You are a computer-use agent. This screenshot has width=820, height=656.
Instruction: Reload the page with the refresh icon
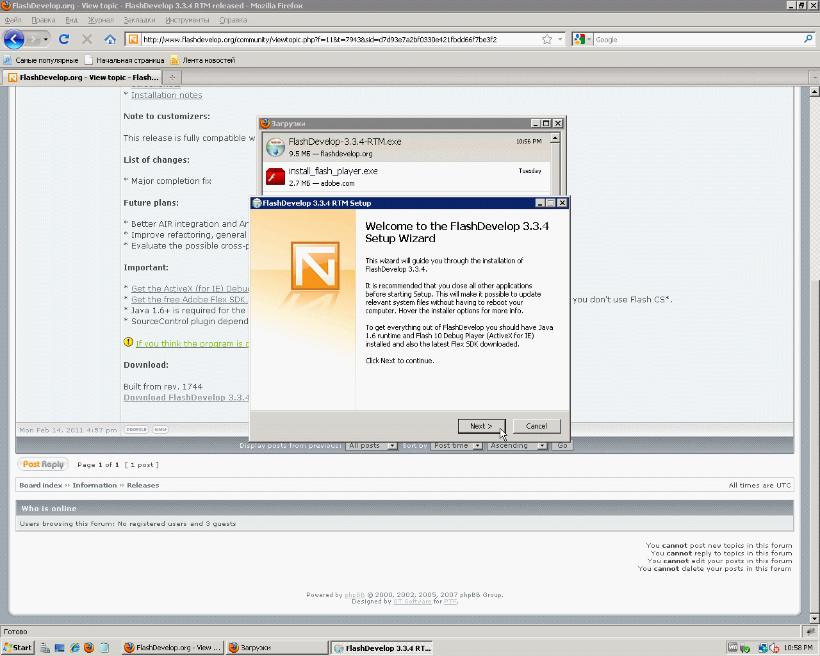[64, 40]
